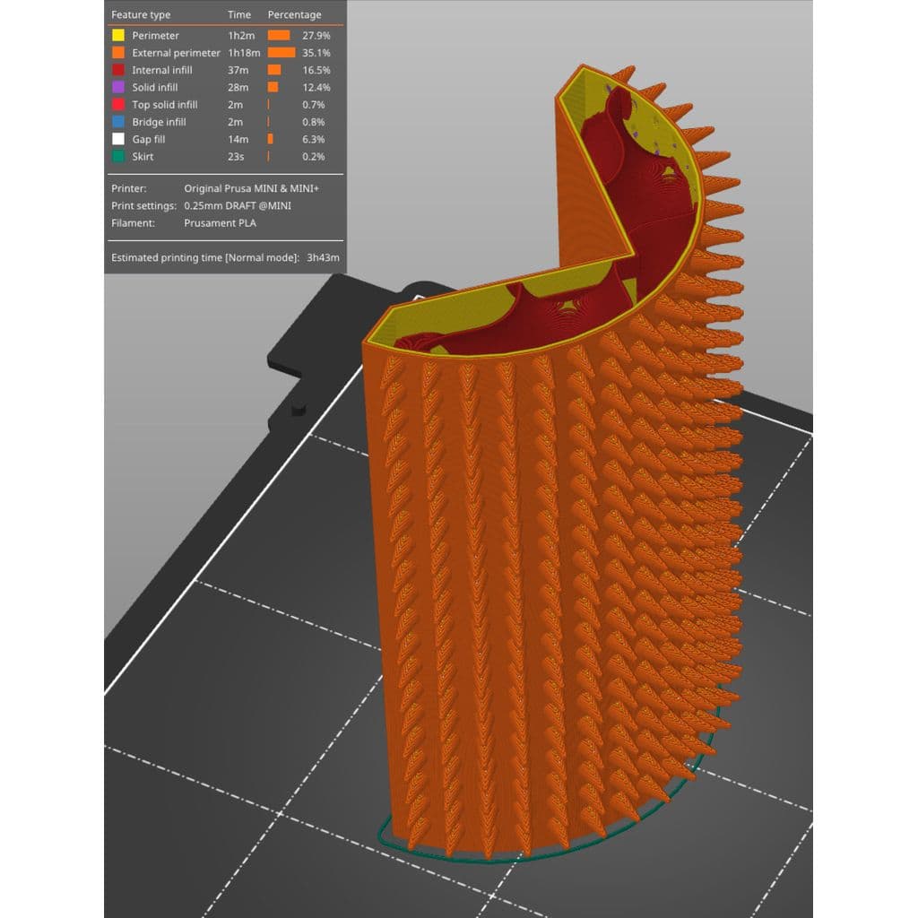This screenshot has height=918, width=918.
Task: Click the dark red Internal infill swatch
Action: pos(118,70)
